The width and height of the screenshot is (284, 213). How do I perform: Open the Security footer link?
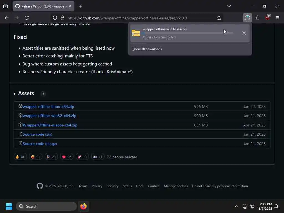pyautogui.click(x=113, y=186)
